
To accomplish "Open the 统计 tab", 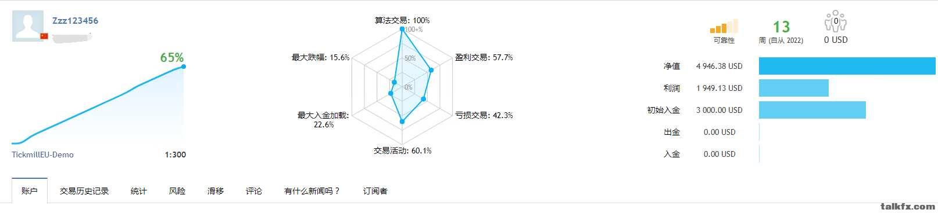I will click(x=139, y=191).
